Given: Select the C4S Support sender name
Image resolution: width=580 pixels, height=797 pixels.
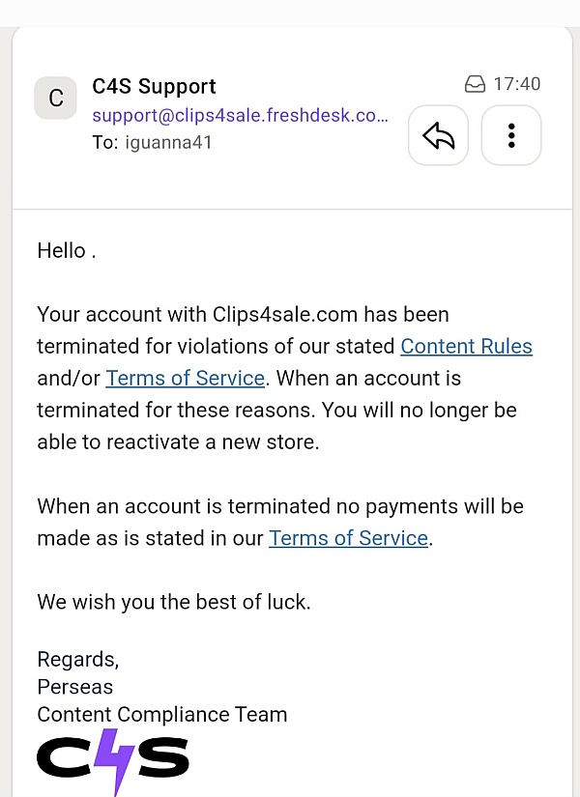Looking at the screenshot, I should click(154, 86).
